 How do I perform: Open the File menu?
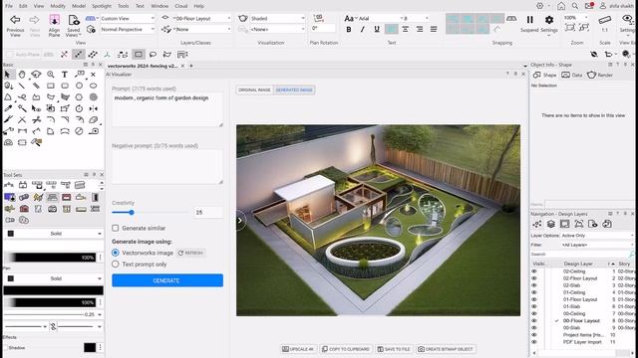pyautogui.click(x=9, y=6)
